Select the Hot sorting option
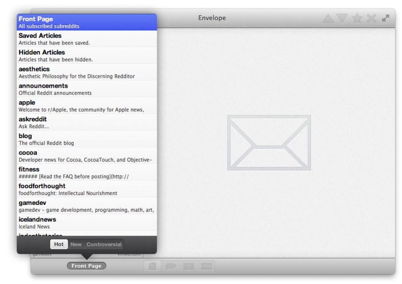 pos(59,245)
